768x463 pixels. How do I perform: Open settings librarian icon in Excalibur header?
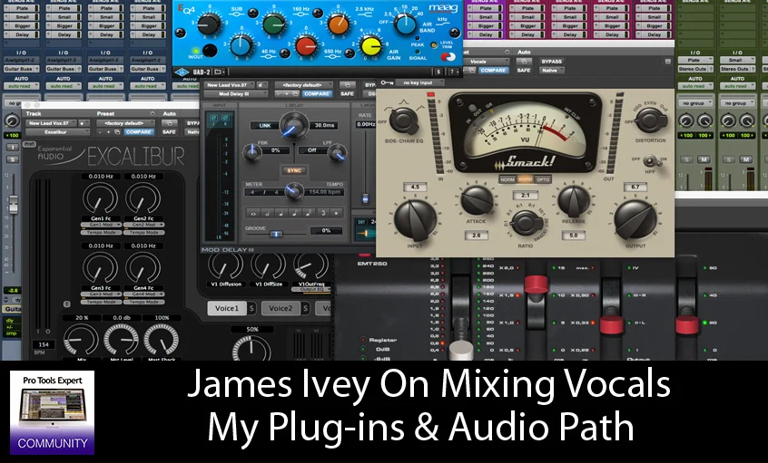pos(117,132)
